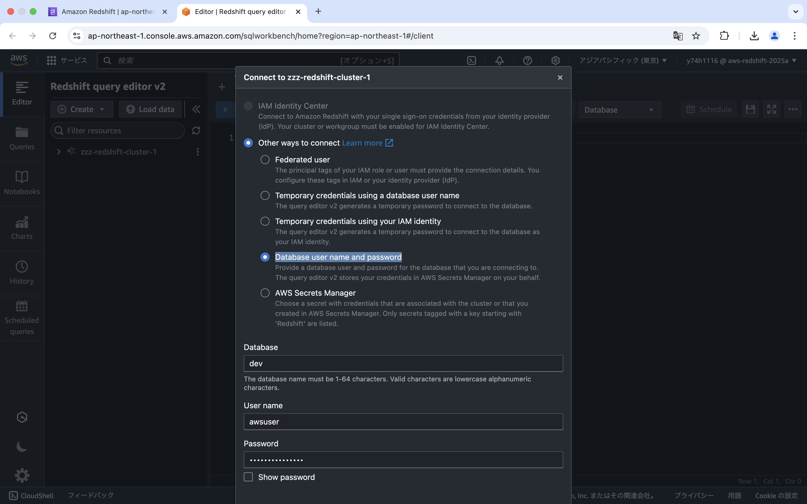Open the Database dropdown in toolbar
The image size is (807, 504).
(x=620, y=110)
